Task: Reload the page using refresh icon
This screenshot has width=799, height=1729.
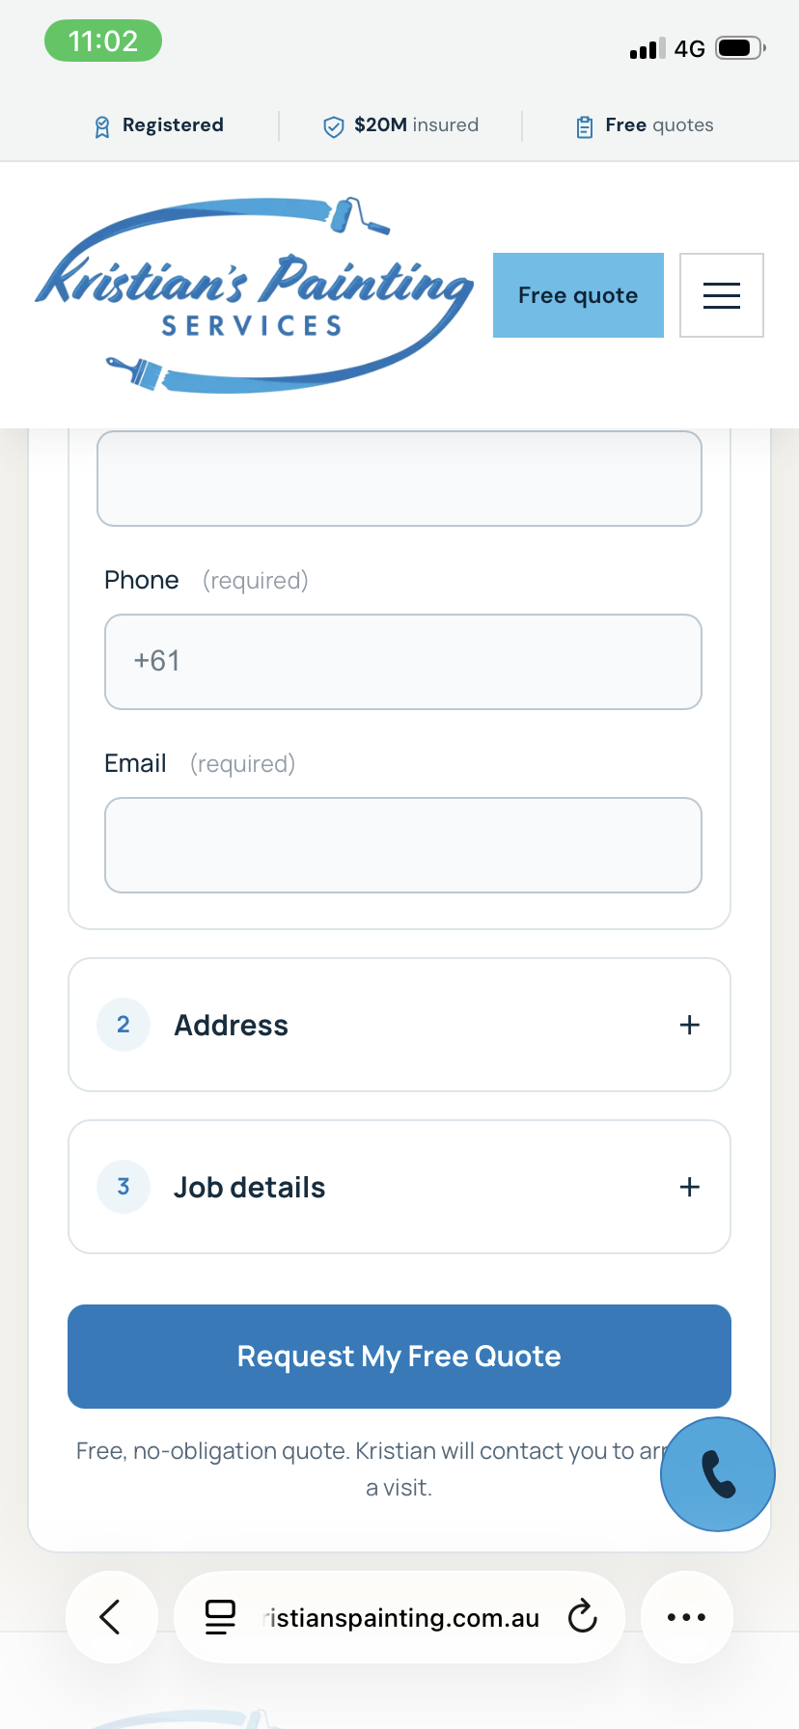Action: point(583,1616)
